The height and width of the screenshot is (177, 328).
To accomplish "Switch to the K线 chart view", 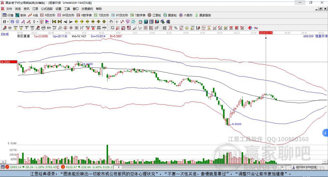I will 33,15.
